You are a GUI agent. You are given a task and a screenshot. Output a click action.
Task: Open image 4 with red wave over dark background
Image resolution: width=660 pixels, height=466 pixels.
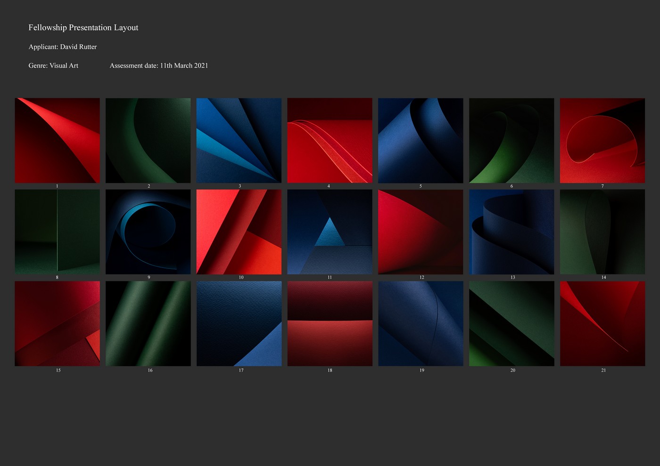pos(330,140)
